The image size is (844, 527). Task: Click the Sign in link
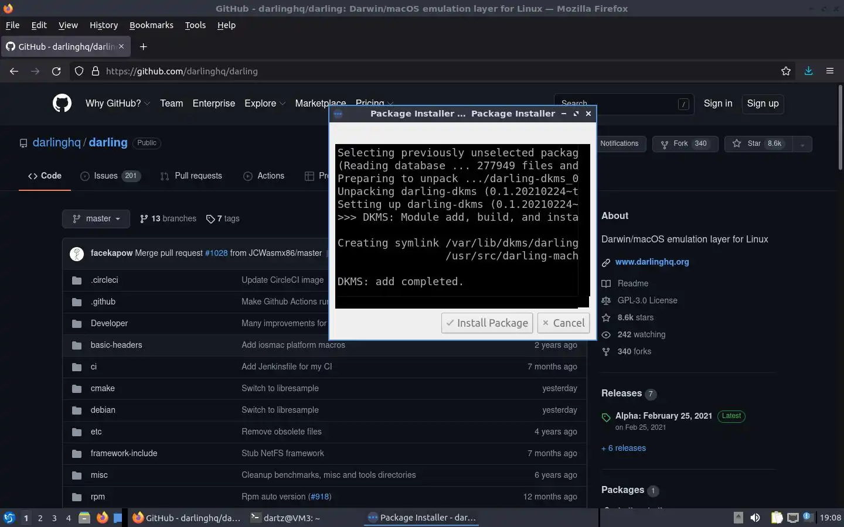tap(718, 103)
